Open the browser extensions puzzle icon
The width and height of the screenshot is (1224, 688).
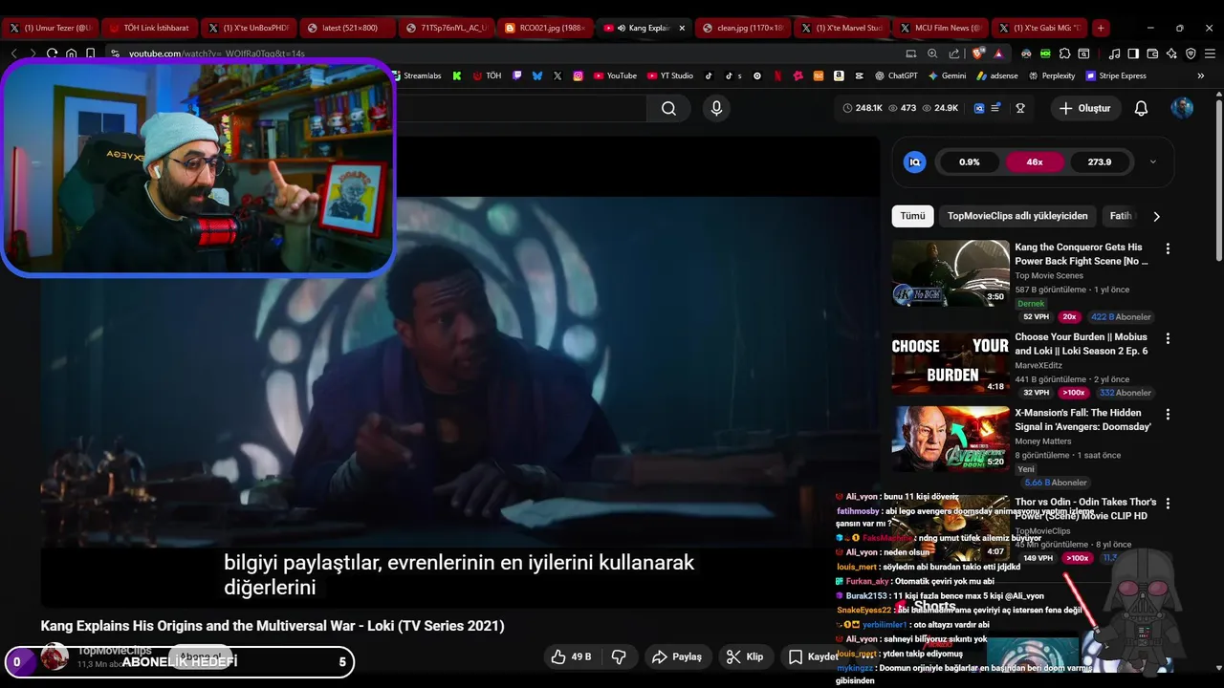pyautogui.click(x=1064, y=54)
